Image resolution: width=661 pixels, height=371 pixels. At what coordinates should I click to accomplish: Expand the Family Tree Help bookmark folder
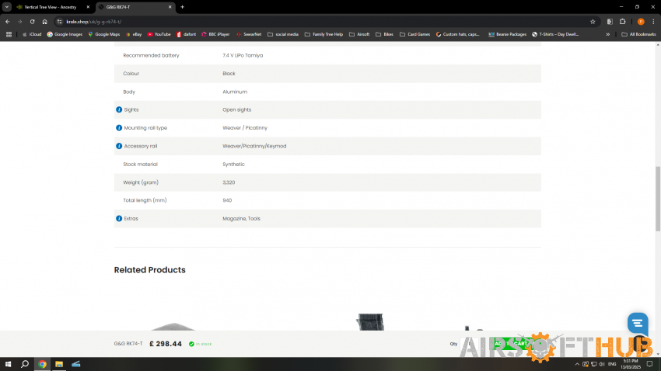[x=324, y=34]
